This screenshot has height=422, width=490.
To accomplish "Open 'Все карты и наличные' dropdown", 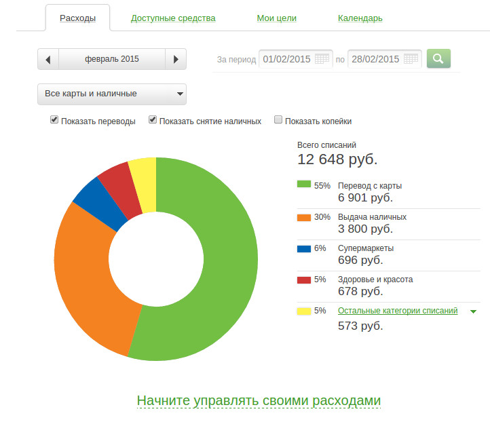I will click(111, 94).
